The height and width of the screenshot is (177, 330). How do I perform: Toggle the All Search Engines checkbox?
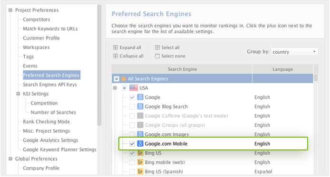point(116,79)
